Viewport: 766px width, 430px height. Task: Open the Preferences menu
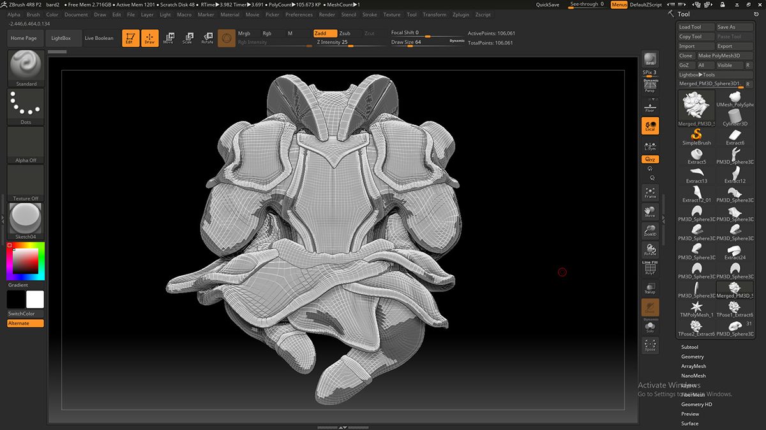point(299,15)
